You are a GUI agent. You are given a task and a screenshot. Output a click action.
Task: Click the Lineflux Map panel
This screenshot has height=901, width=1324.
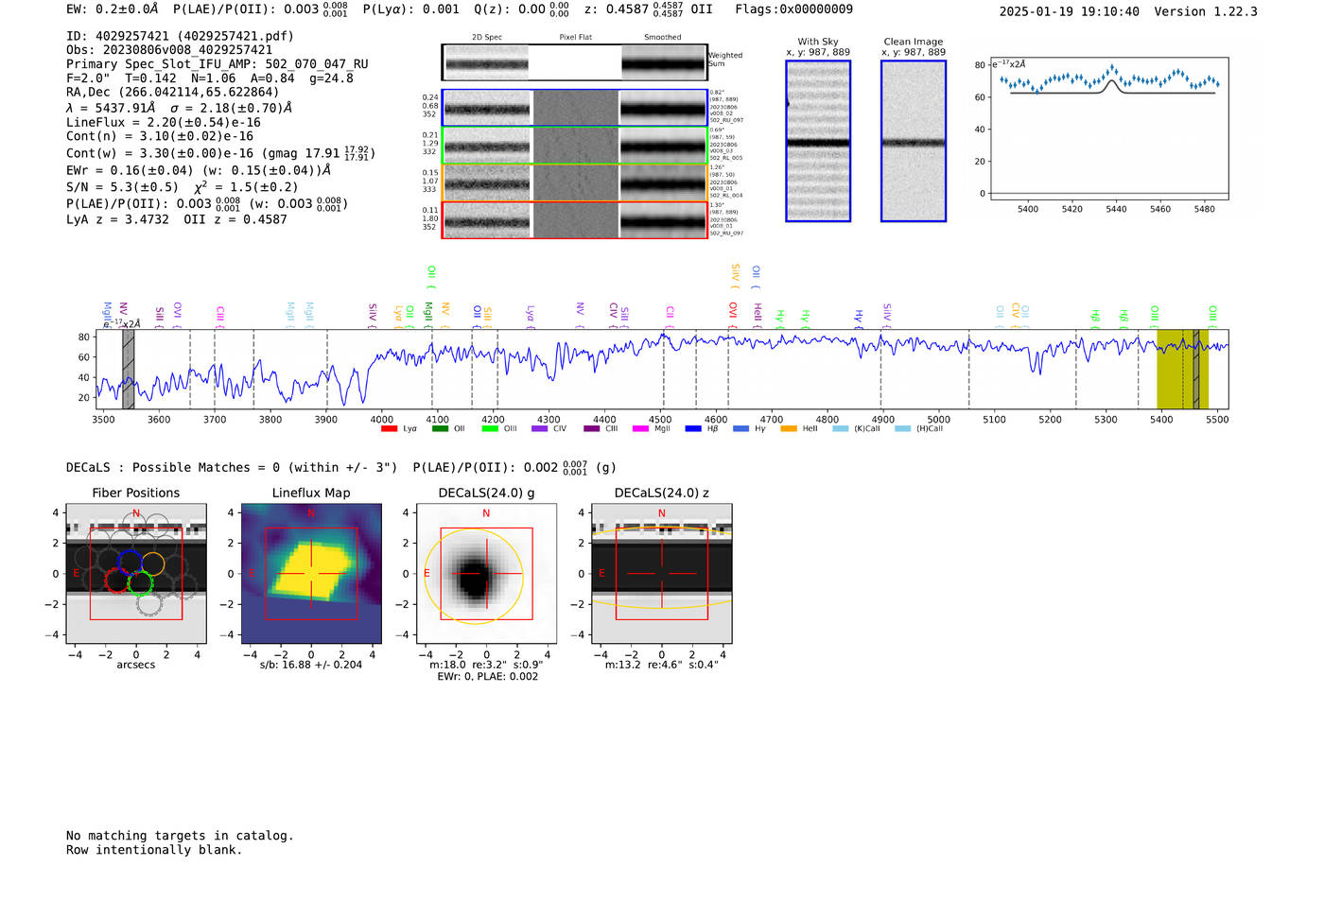(311, 573)
